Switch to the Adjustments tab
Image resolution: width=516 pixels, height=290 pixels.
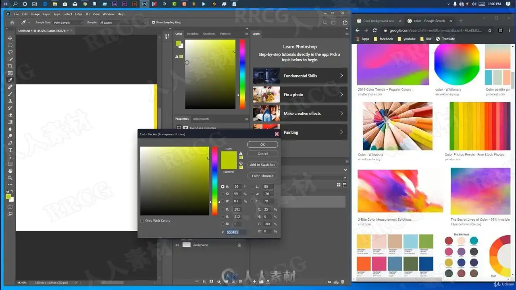coord(201,119)
